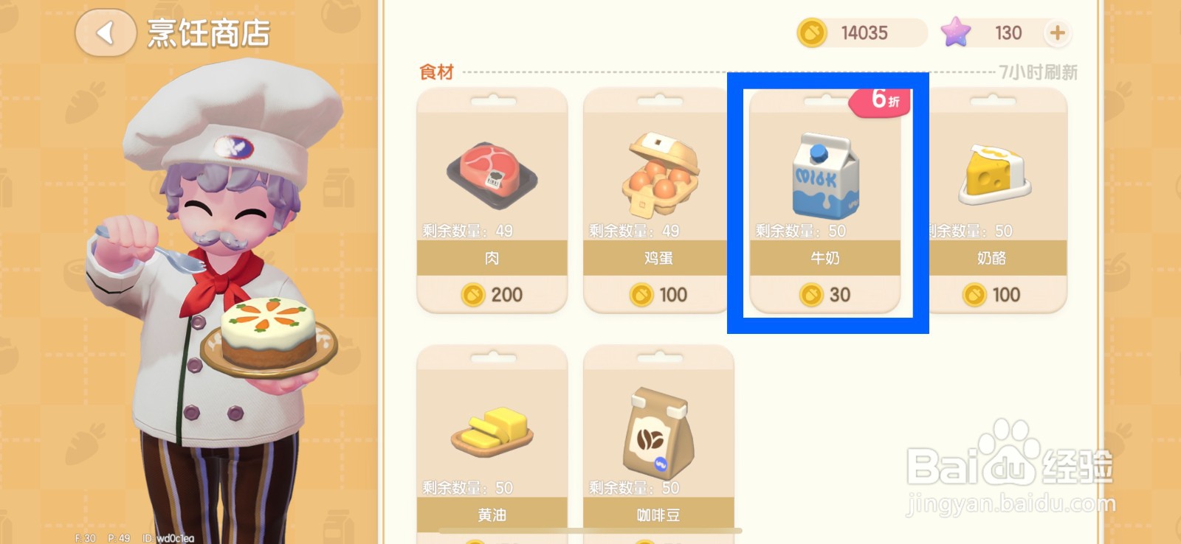
Task: Select the coffee bean bag (咖啡豆) icon
Action: [x=656, y=433]
